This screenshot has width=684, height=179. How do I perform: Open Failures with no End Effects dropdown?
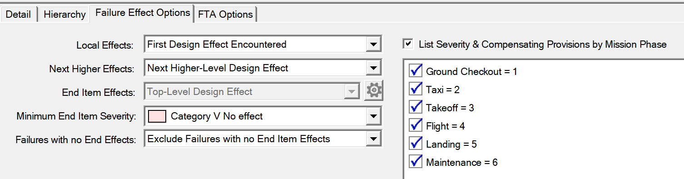[x=373, y=139]
